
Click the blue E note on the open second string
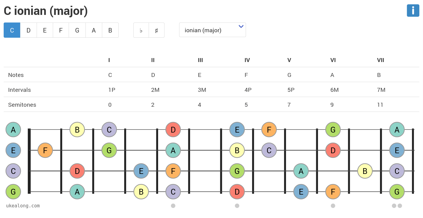[x=13, y=150]
